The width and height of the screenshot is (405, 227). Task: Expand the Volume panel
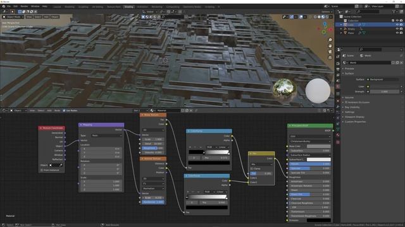[349, 98]
